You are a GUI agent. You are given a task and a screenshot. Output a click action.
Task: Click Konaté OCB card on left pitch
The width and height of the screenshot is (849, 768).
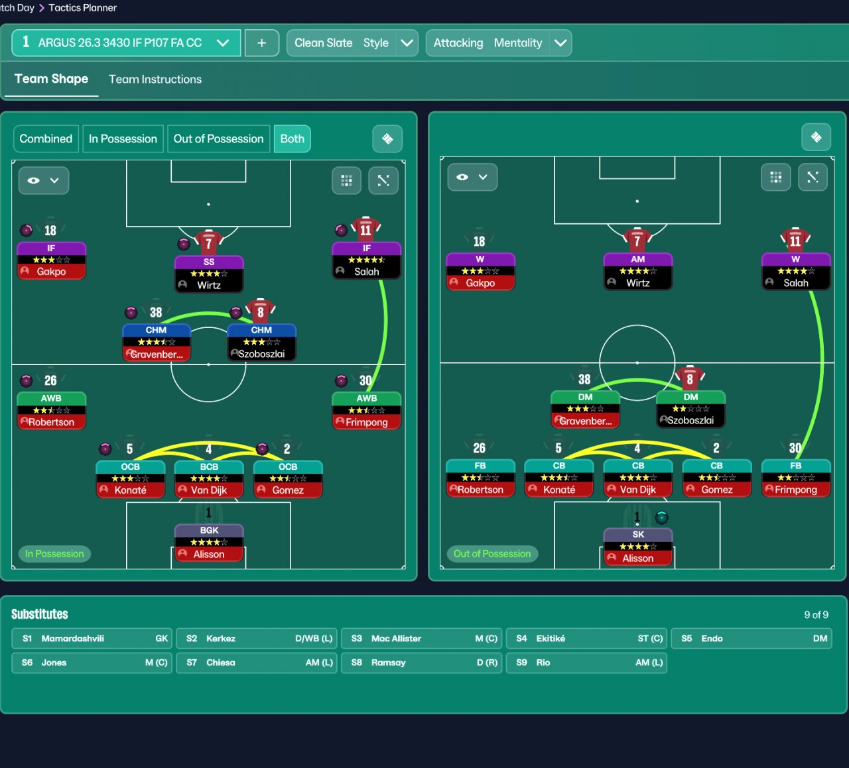click(x=130, y=479)
